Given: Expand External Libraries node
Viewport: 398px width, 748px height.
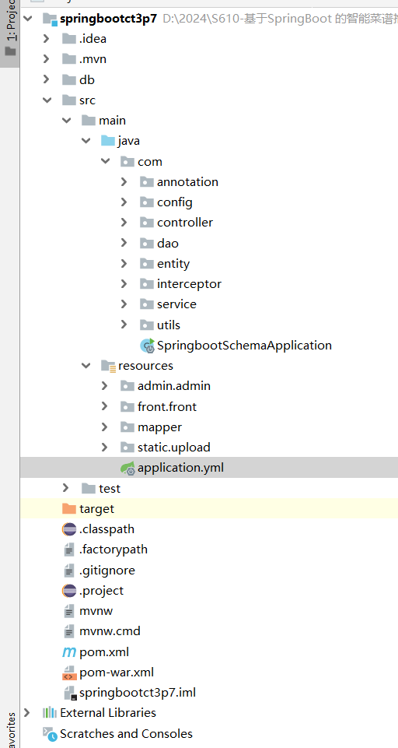Looking at the screenshot, I should pyautogui.click(x=26, y=713).
